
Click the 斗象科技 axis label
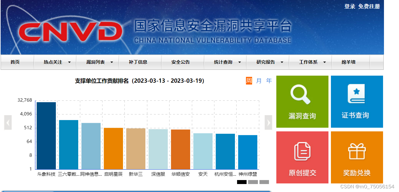(x=46, y=174)
